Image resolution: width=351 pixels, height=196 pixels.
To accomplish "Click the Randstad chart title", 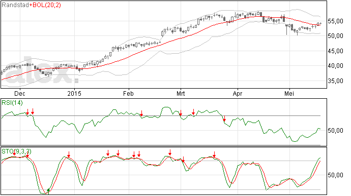I will 15,5.
